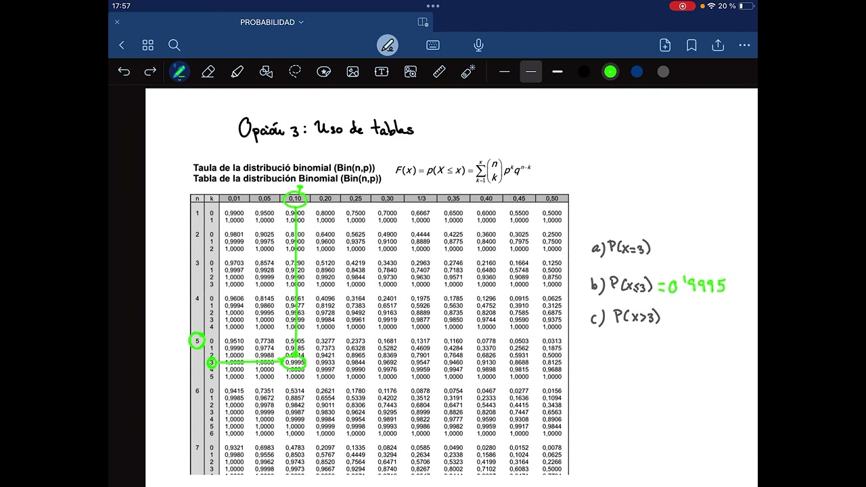Open the three-dot more options menu
The image size is (866, 487).
pyautogui.click(x=744, y=45)
